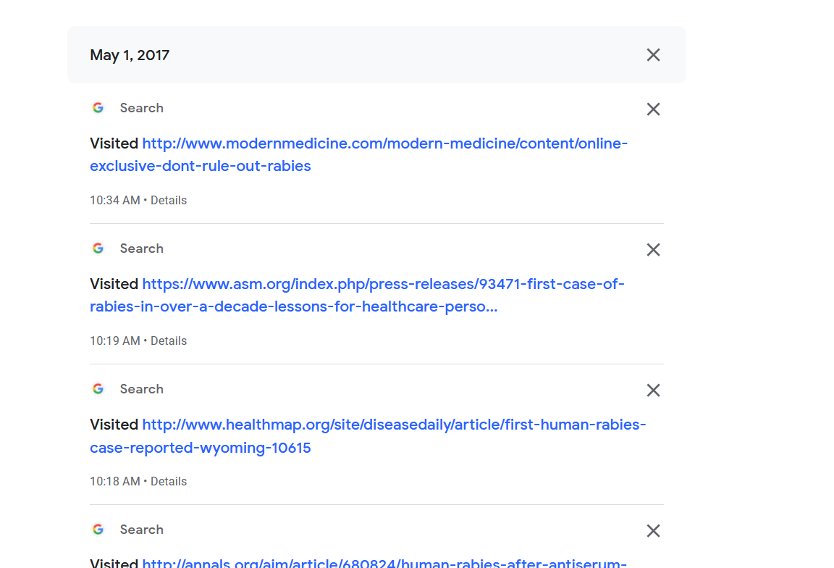Remove the modernmedicine.com visit entry
This screenshot has width=834, height=568.
point(653,109)
